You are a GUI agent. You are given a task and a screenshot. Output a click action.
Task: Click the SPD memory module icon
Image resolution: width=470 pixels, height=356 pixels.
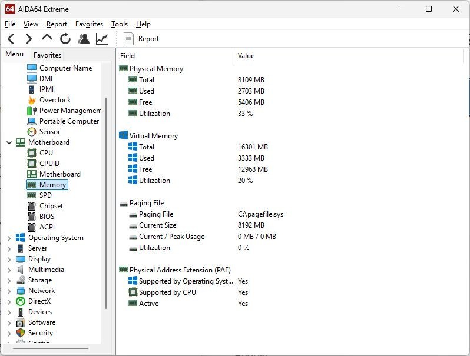click(32, 195)
